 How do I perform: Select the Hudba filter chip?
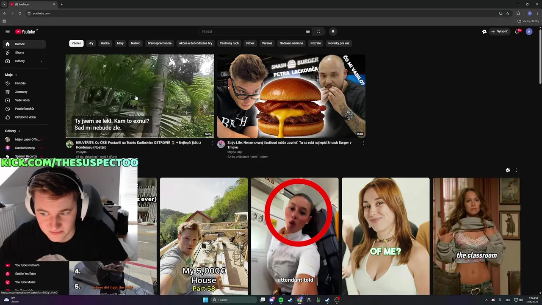(105, 43)
